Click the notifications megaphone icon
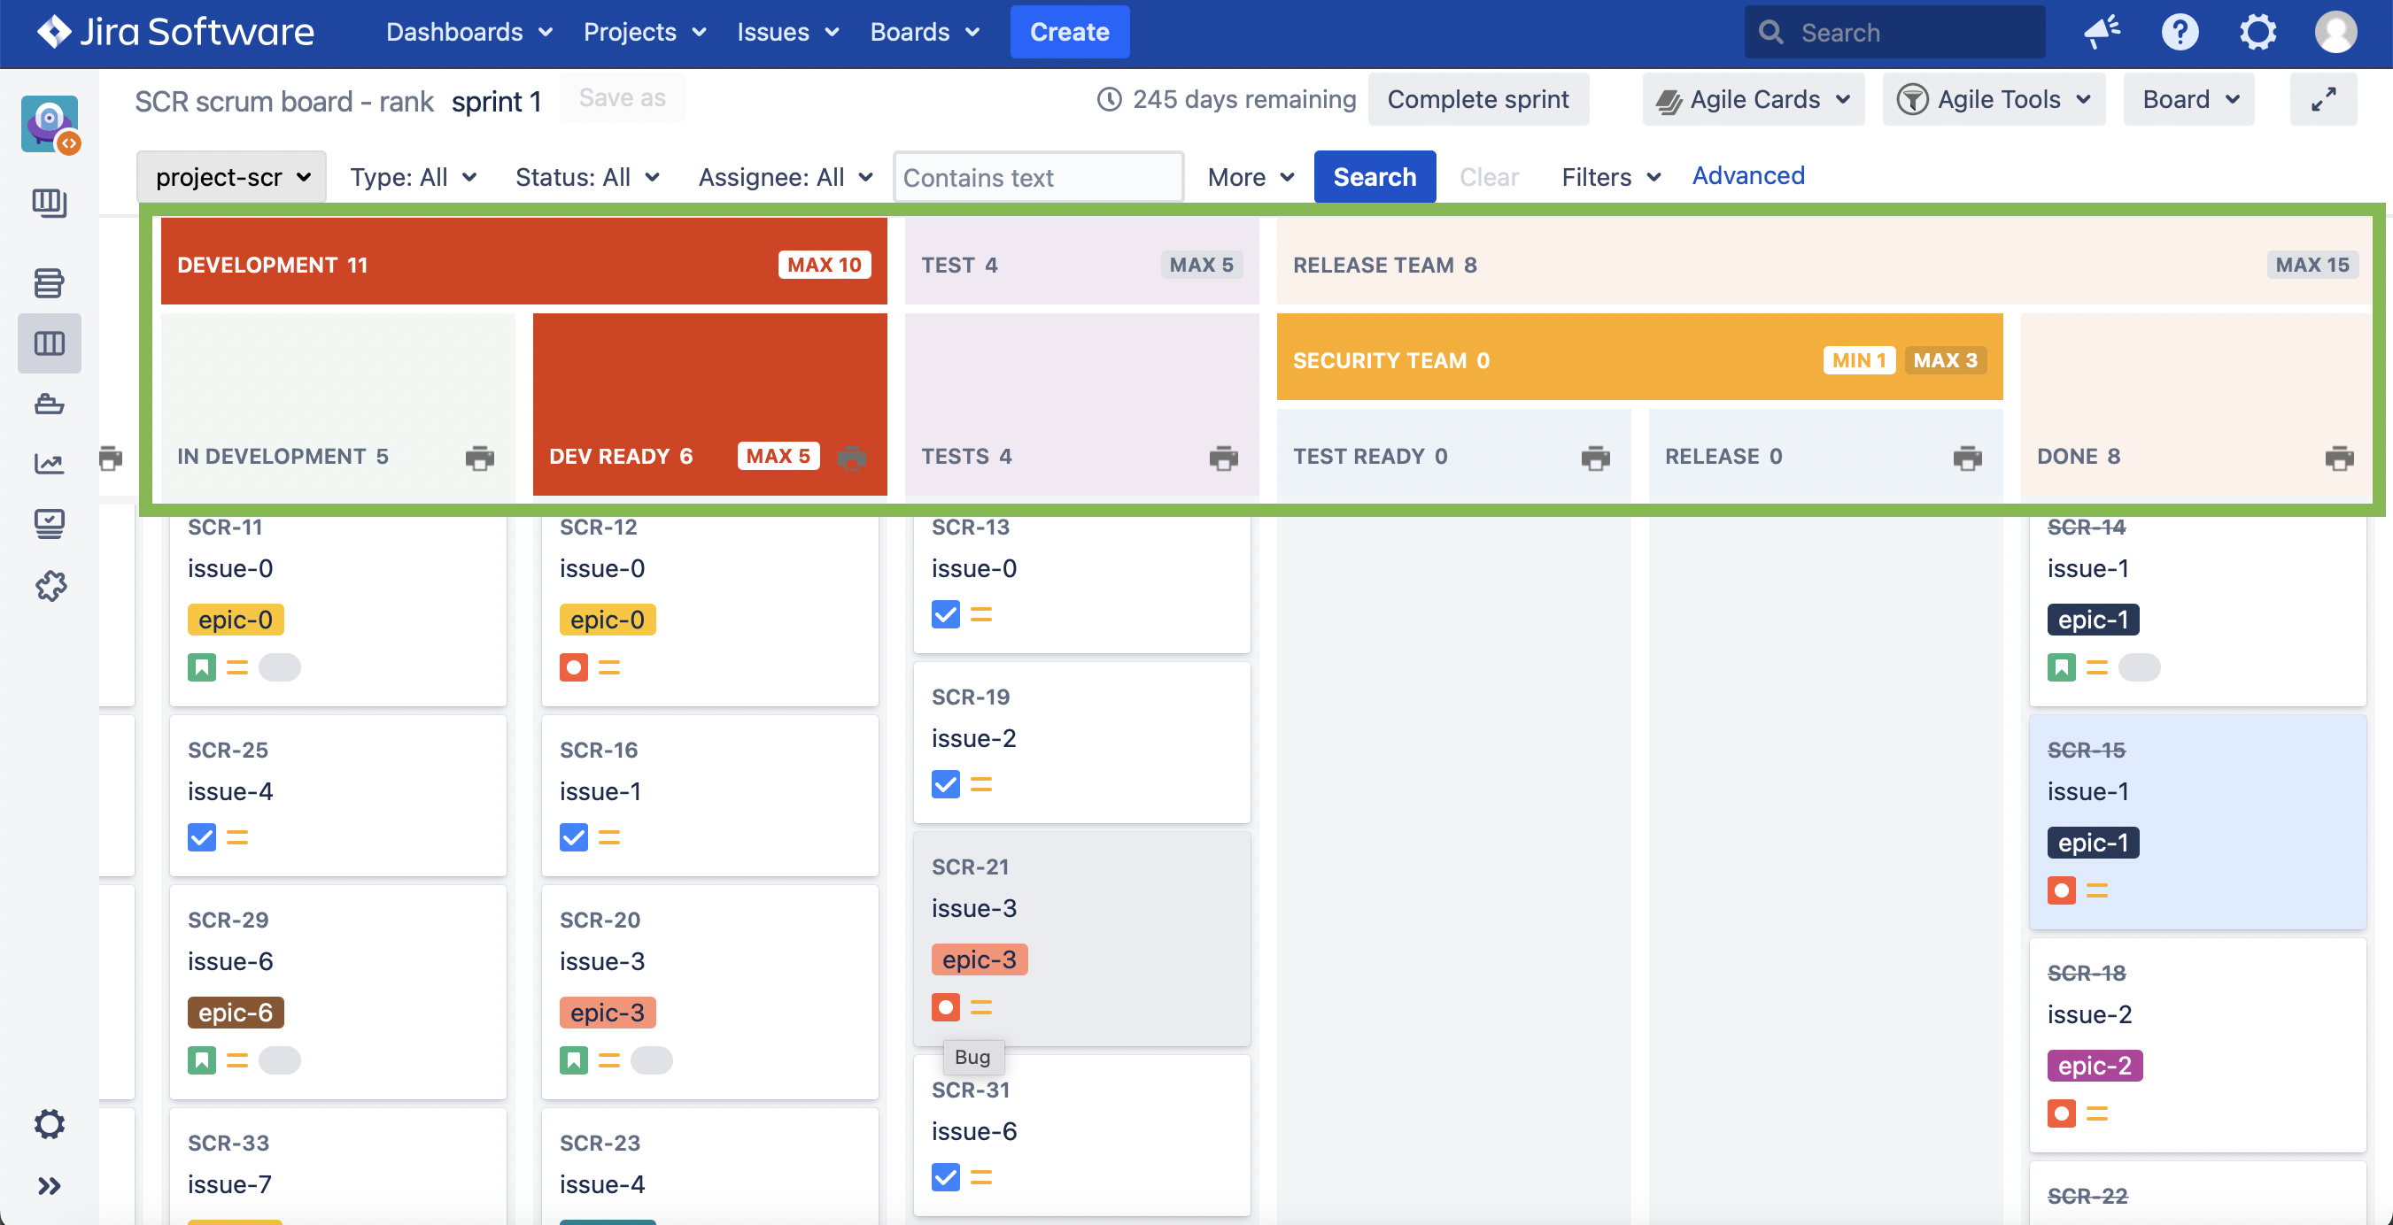Screen dimensions: 2393x1225 2102,32
